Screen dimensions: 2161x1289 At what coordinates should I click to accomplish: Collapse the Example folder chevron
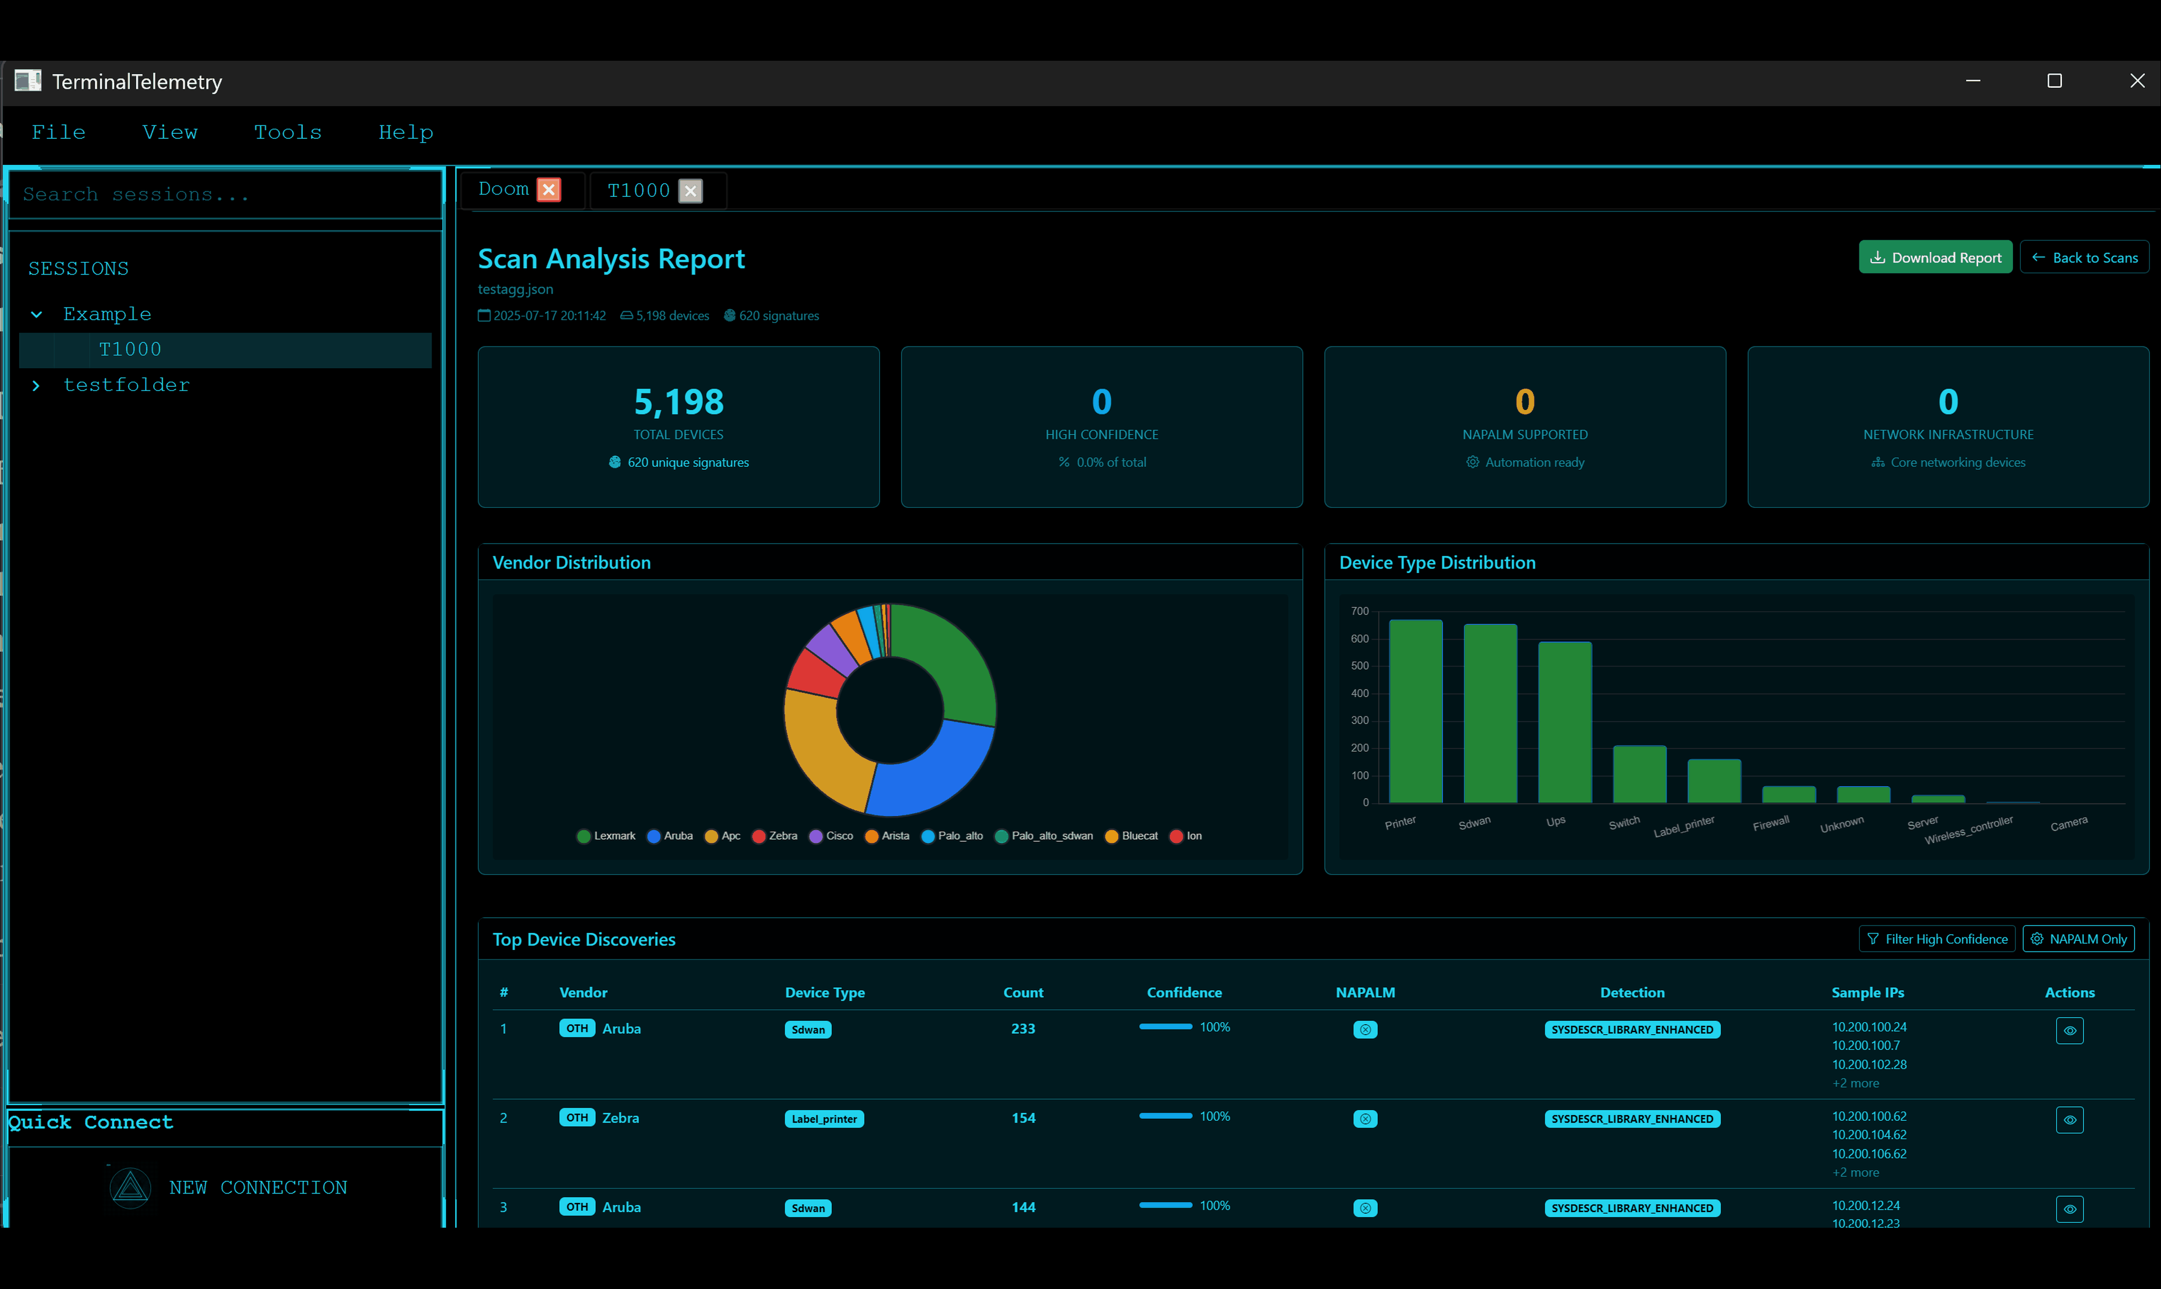coord(37,314)
